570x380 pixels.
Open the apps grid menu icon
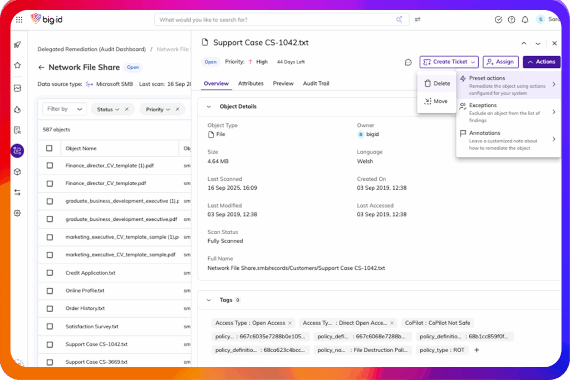(x=19, y=19)
